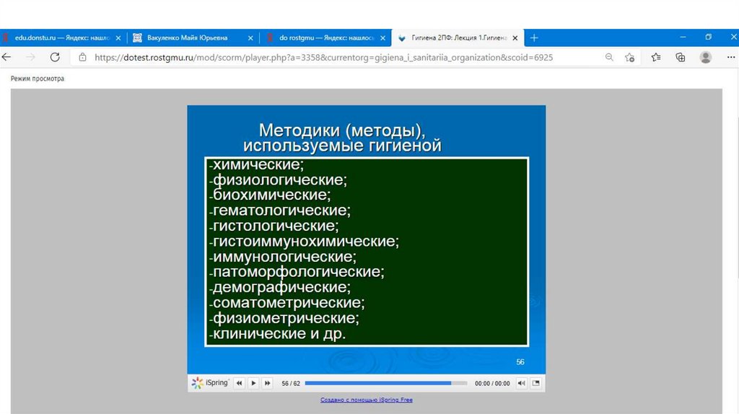
Task: Reload the current page
Action: point(55,57)
